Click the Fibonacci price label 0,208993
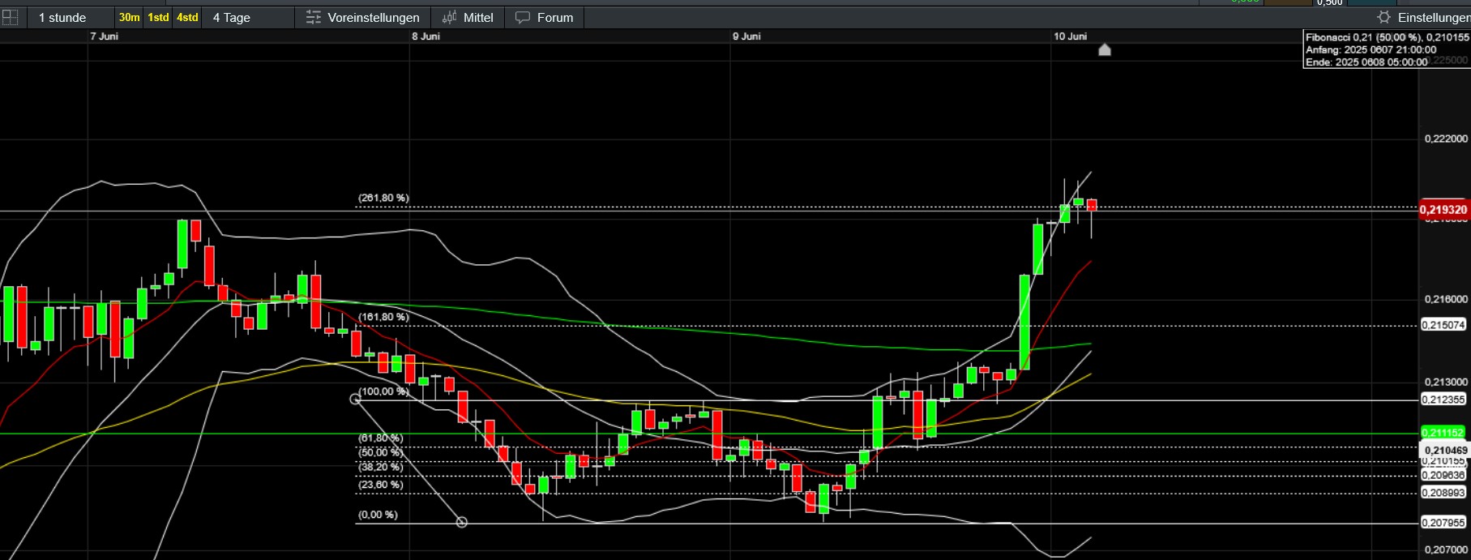This screenshot has height=560, width=1471. [x=1443, y=493]
